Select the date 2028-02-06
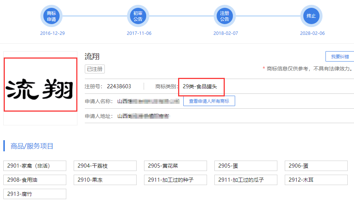354x201 pixels. [313, 33]
